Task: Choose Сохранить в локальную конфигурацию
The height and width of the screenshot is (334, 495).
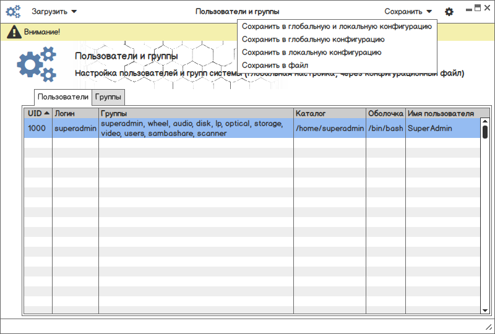Action: click(311, 53)
